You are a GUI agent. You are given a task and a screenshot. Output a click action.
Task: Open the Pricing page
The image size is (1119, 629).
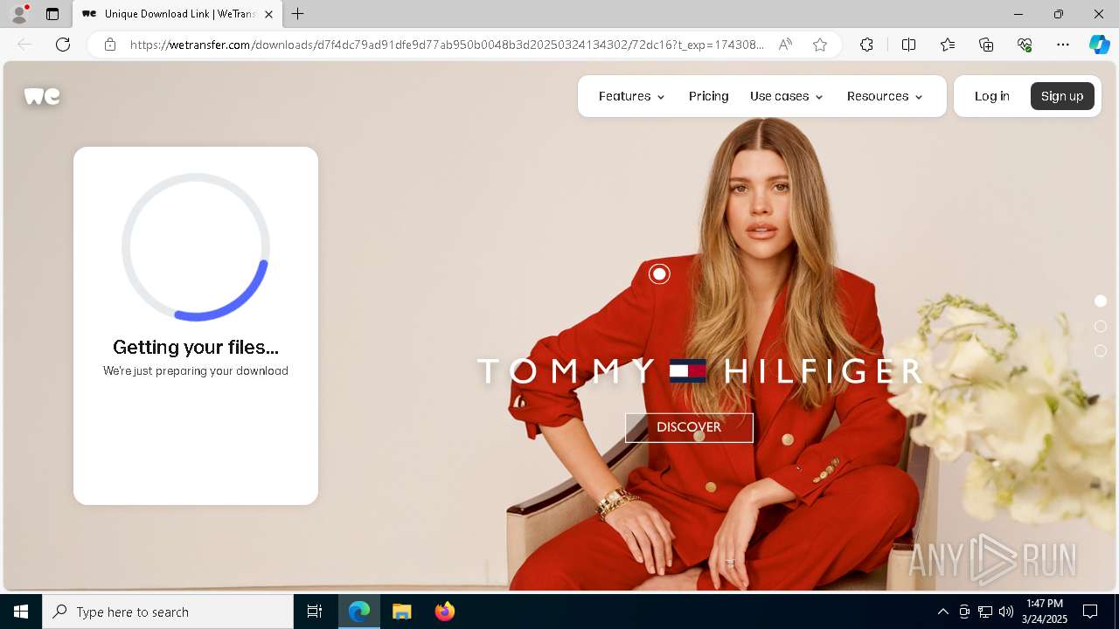pyautogui.click(x=708, y=96)
